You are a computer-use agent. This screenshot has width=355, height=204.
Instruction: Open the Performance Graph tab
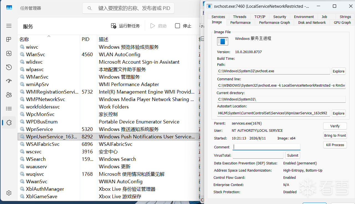click(x=274, y=22)
